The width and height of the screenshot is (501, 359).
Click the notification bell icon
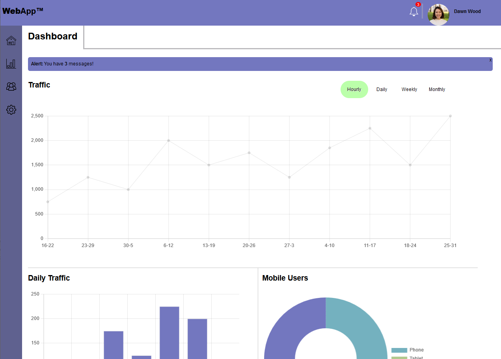click(413, 12)
